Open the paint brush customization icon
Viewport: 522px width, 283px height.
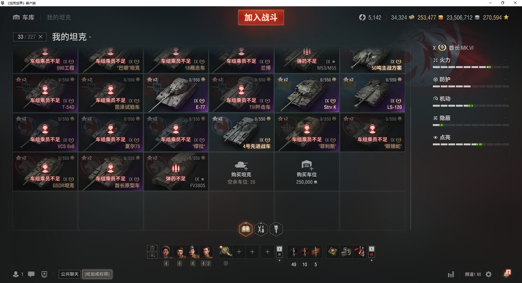[x=276, y=229]
